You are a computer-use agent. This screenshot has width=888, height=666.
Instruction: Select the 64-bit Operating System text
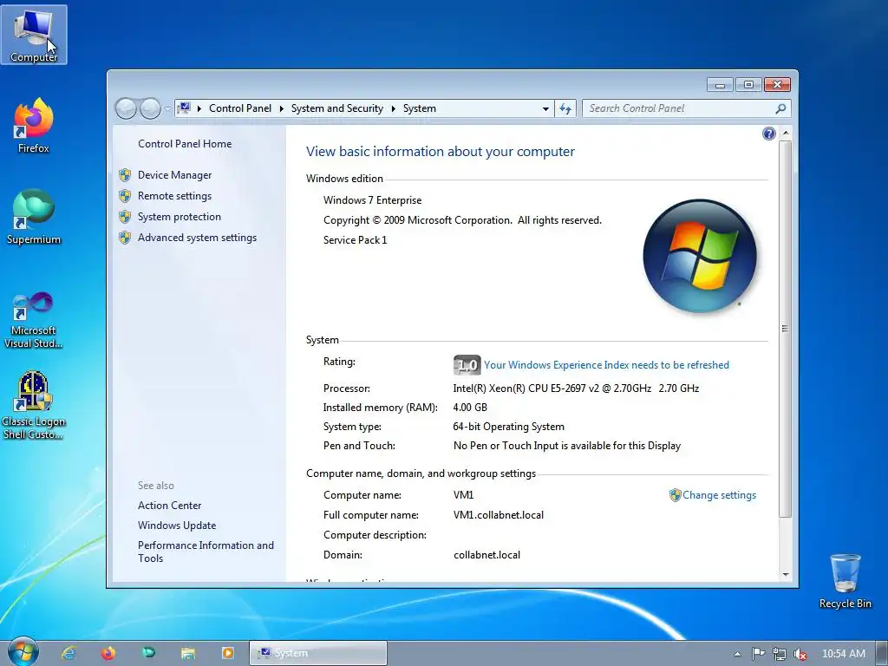(508, 427)
